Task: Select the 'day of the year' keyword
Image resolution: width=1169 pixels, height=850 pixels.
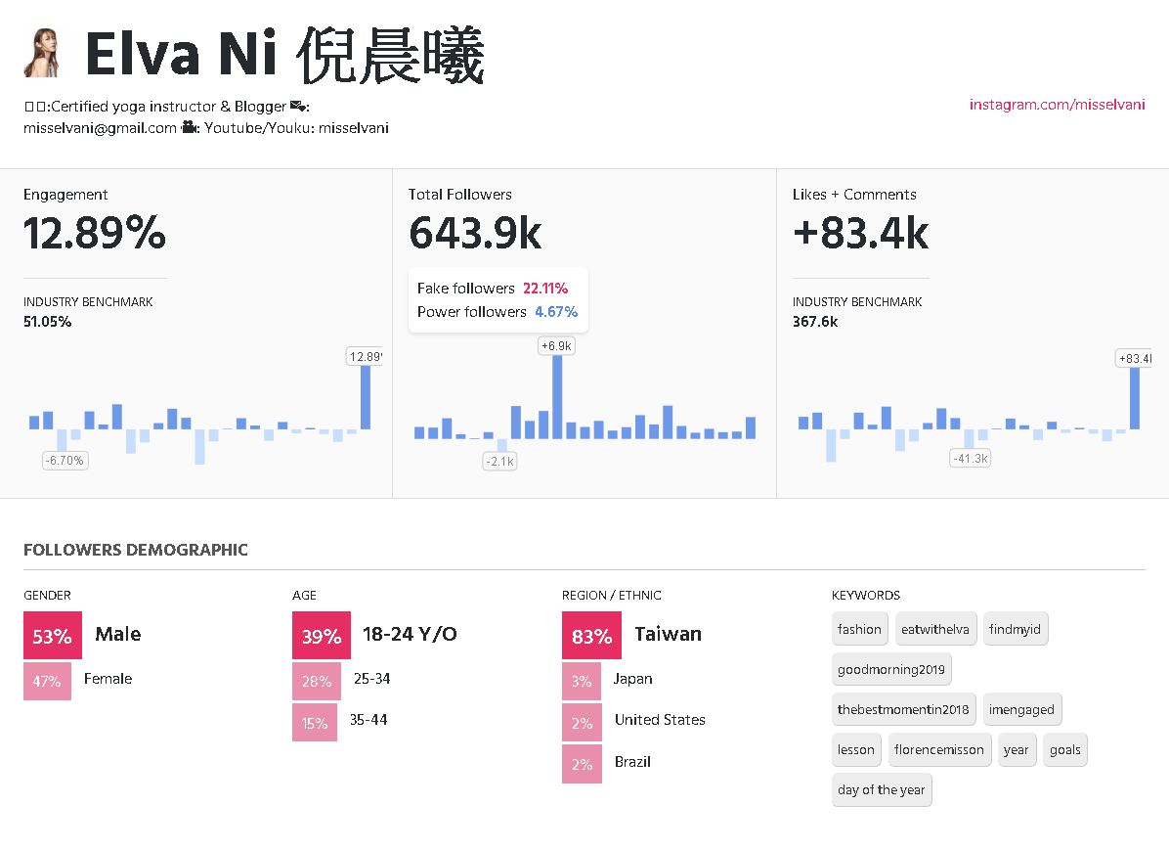Action: pos(881,790)
